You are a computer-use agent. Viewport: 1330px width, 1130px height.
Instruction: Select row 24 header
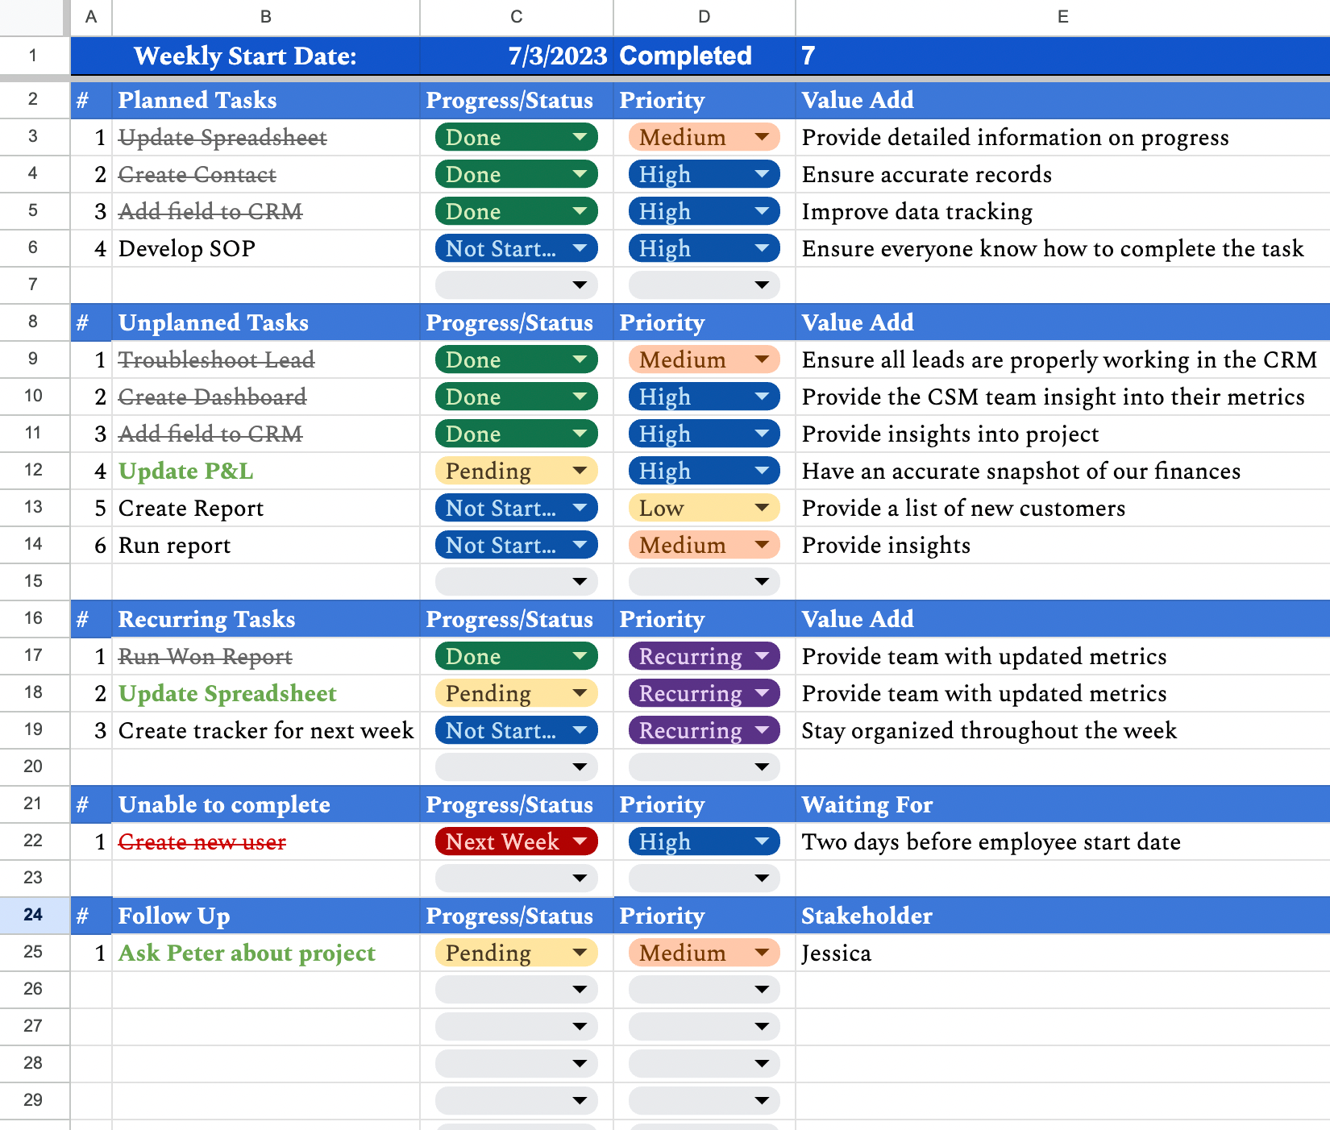[x=33, y=915]
